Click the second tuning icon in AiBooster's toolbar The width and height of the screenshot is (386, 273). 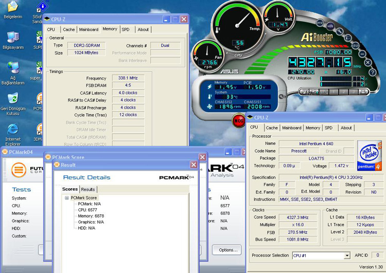[314, 92]
